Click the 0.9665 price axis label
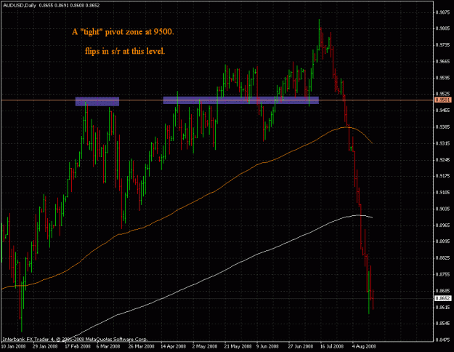454x352 pixels. 443,62
